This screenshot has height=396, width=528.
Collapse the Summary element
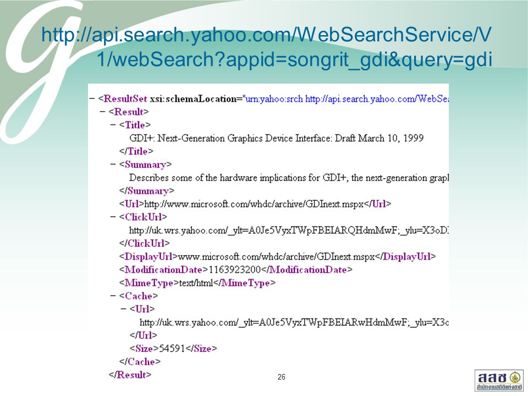(x=113, y=164)
